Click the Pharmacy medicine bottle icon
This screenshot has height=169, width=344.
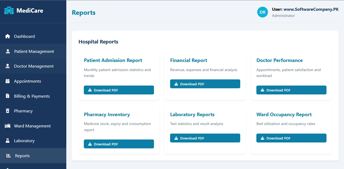point(7,111)
